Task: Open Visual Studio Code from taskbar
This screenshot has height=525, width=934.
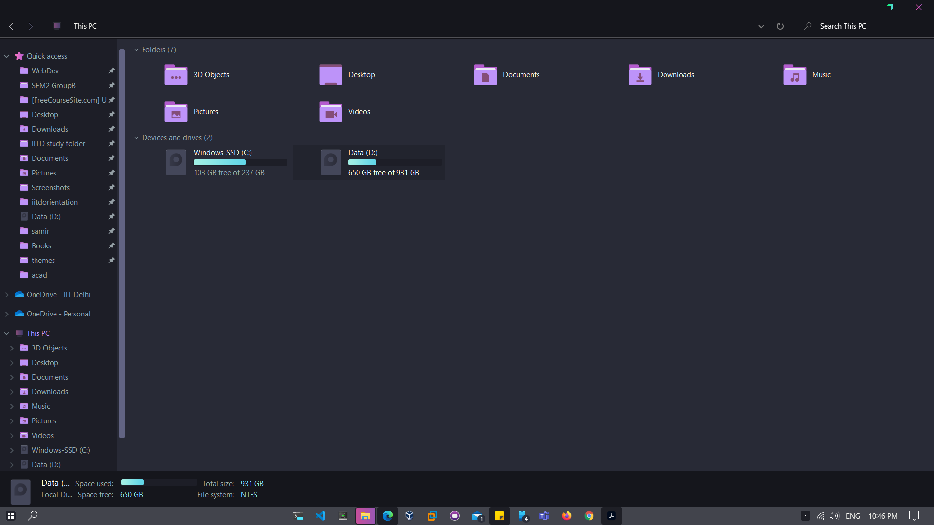Action: click(x=321, y=516)
